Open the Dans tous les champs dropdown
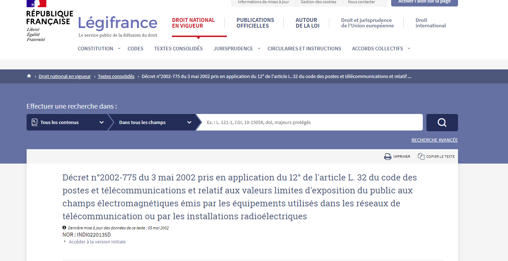Image resolution: width=508 pixels, height=261 pixels. 155,123
